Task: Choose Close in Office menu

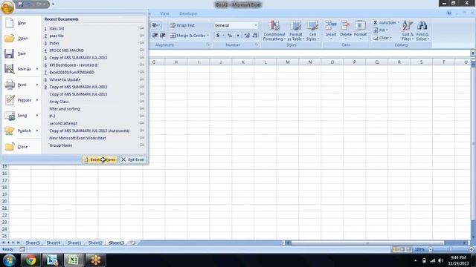Action: tap(22, 147)
